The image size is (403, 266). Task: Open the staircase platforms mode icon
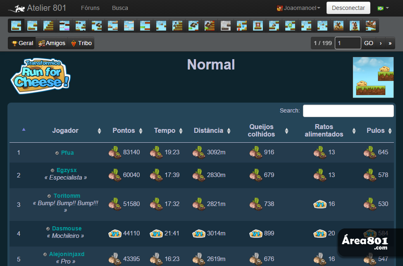pyautogui.click(x=48, y=26)
